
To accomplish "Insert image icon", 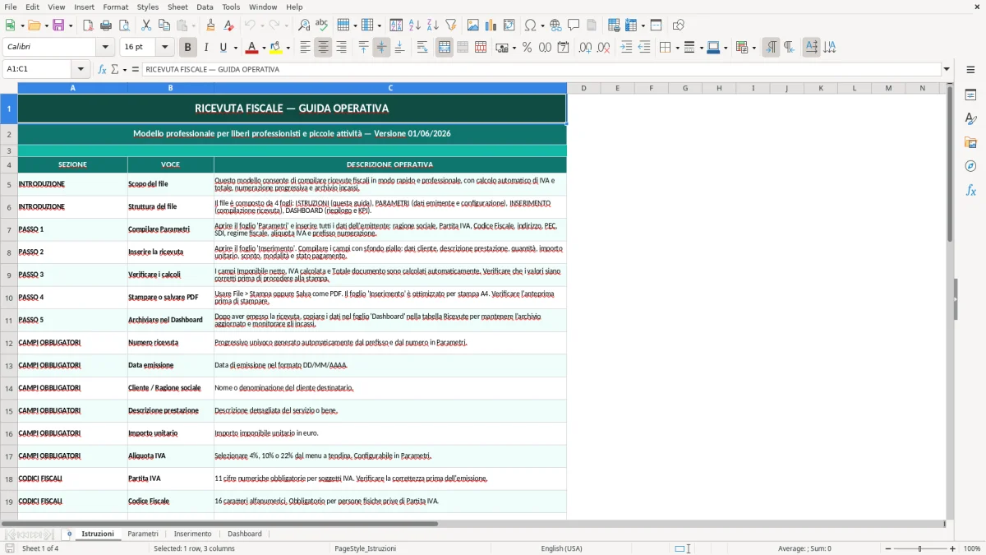I will (473, 25).
